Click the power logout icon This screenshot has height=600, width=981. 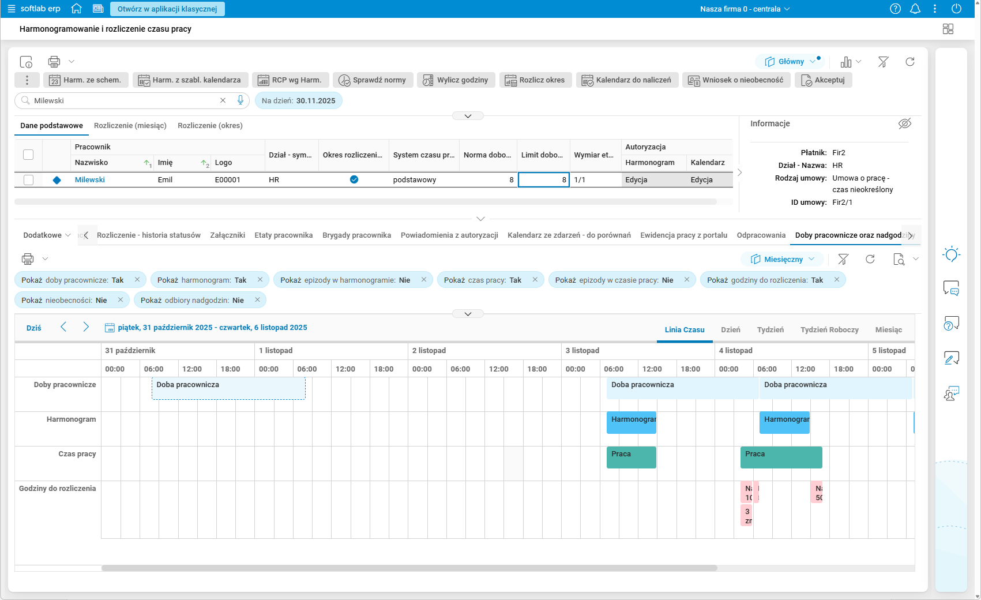pyautogui.click(x=956, y=9)
